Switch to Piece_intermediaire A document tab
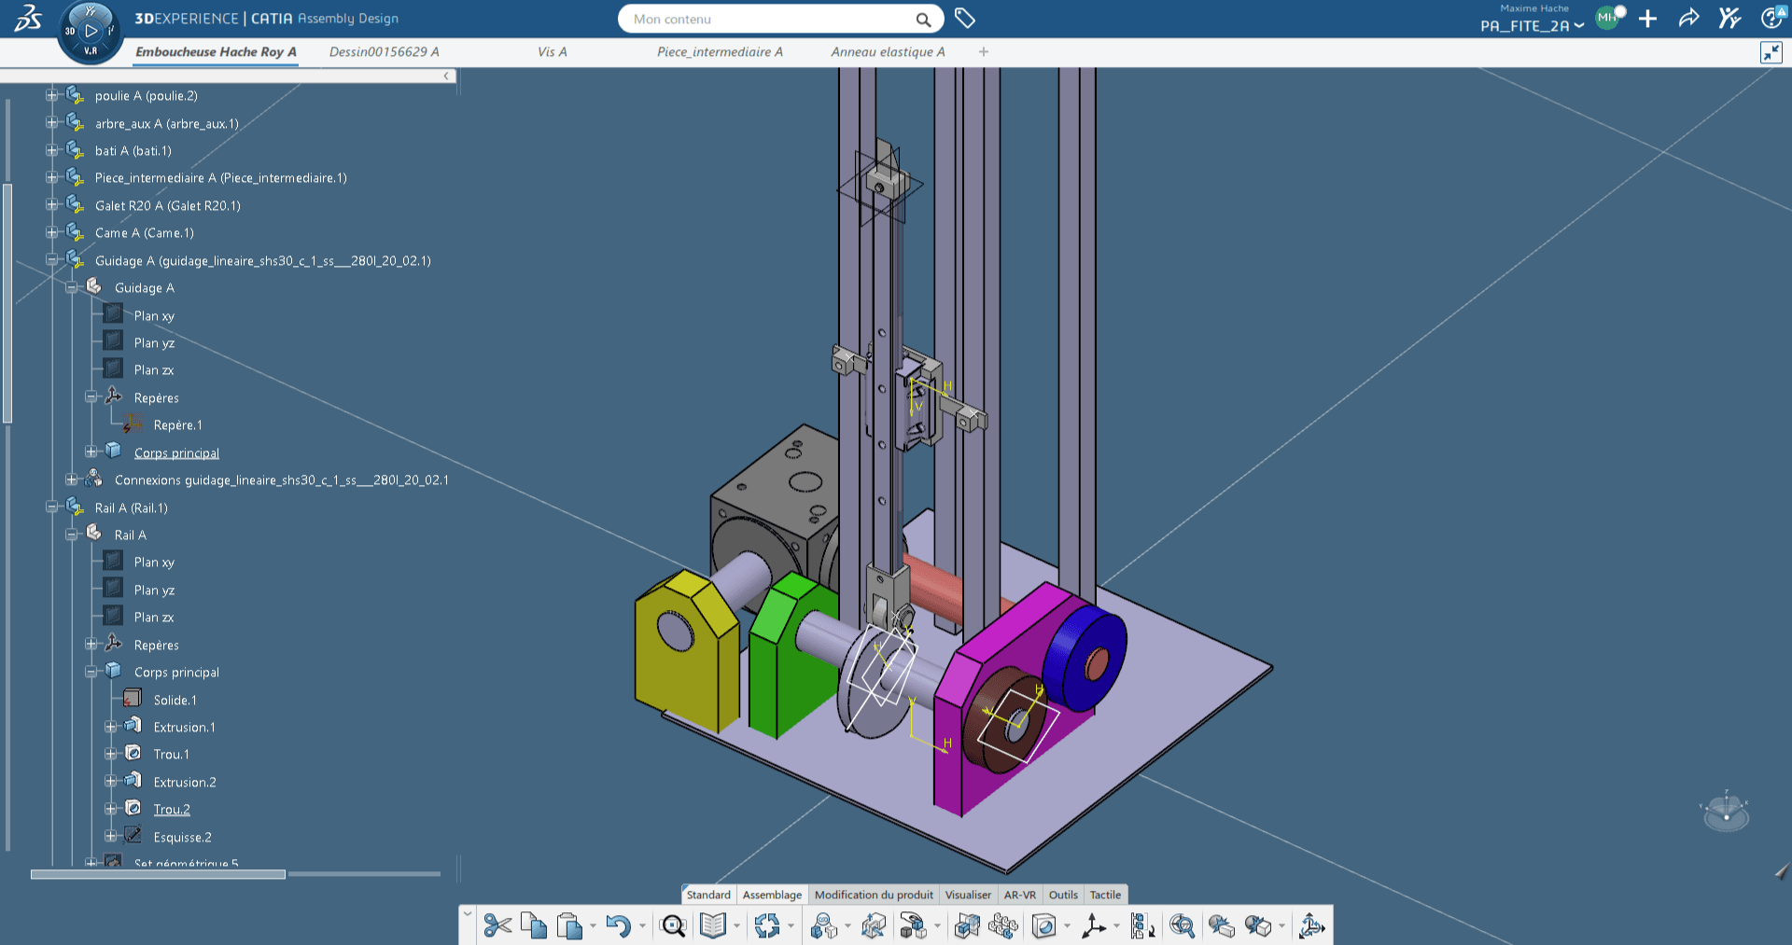 tap(720, 52)
